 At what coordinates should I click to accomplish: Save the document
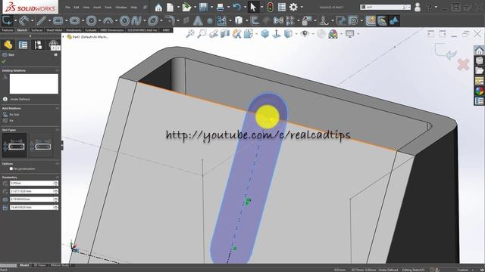tap(203, 7)
